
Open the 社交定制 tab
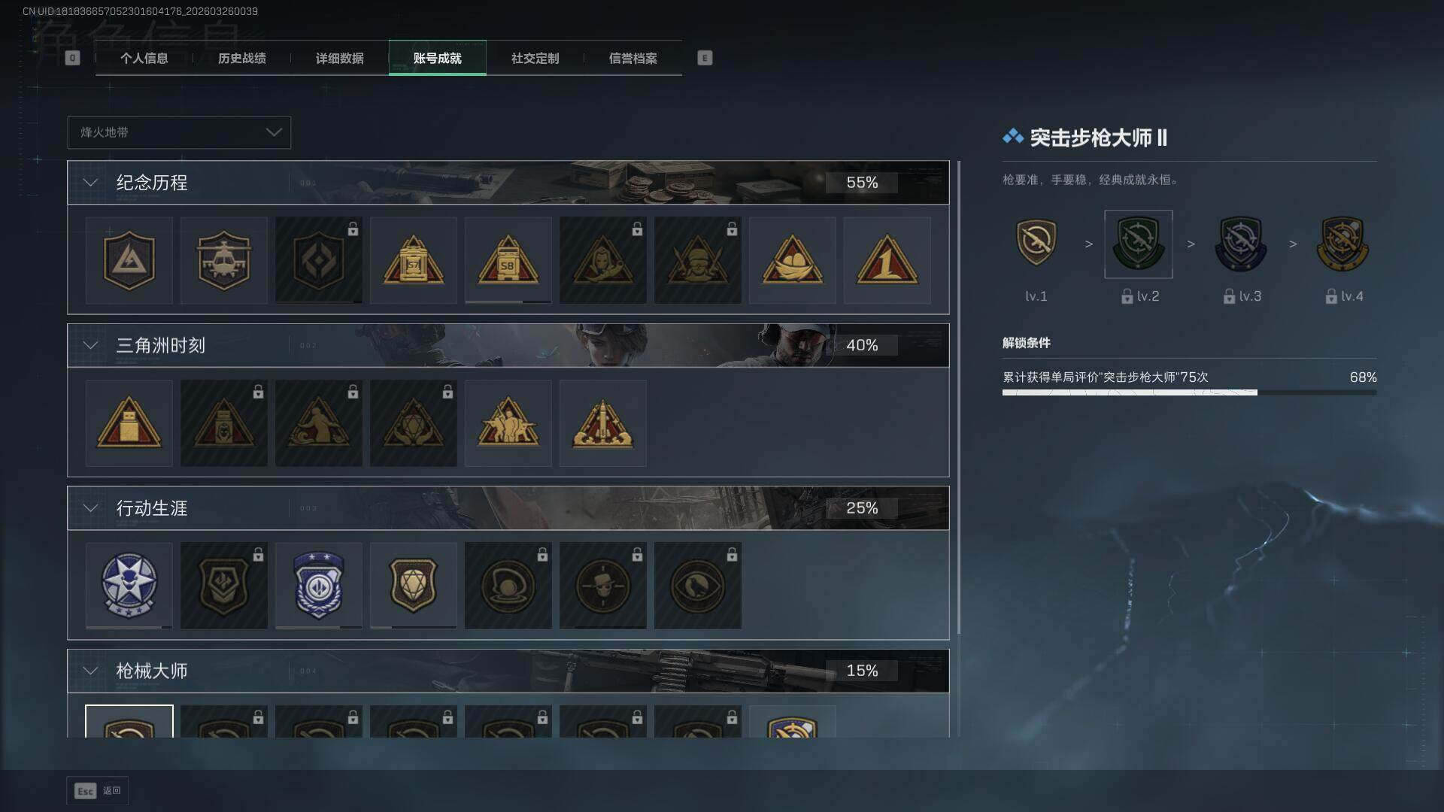tap(535, 58)
